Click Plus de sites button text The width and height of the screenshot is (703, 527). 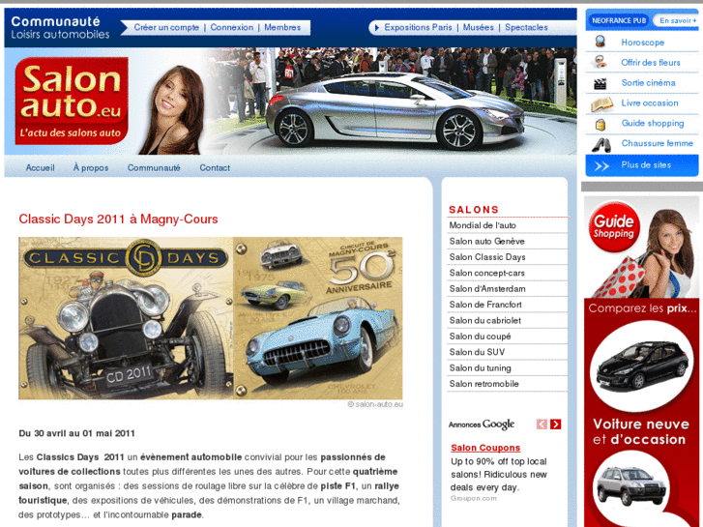[646, 165]
